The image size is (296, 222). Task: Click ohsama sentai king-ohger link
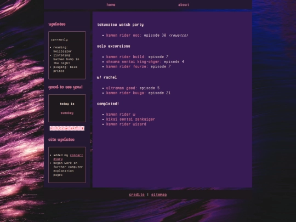pos(134,62)
